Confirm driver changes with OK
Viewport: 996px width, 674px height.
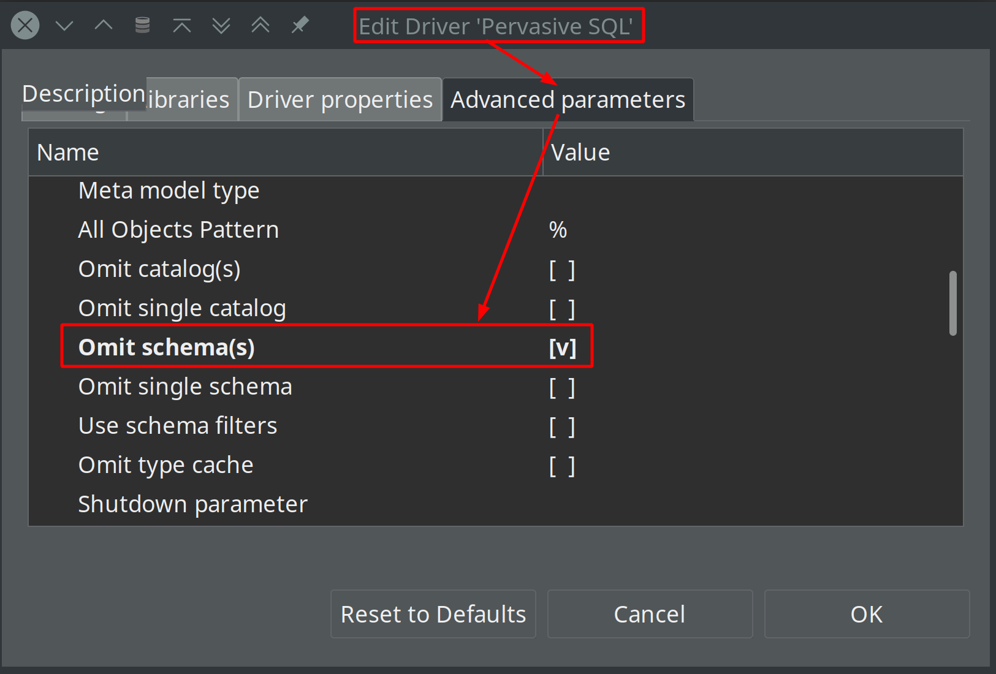[866, 614]
